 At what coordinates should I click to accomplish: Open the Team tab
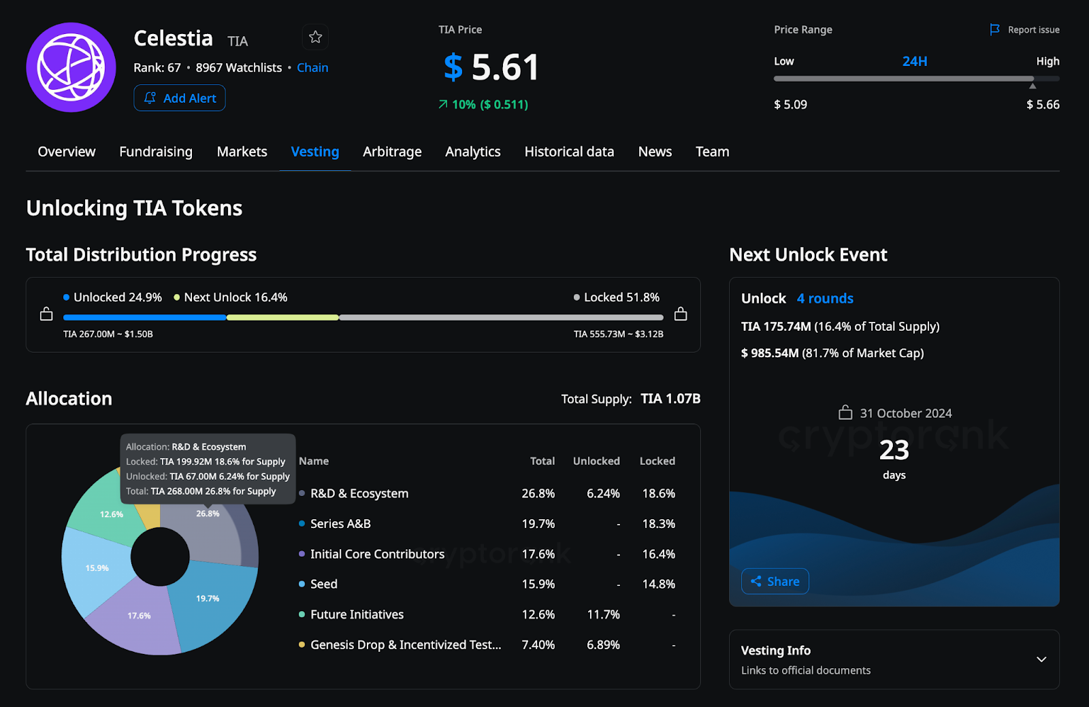click(x=713, y=152)
